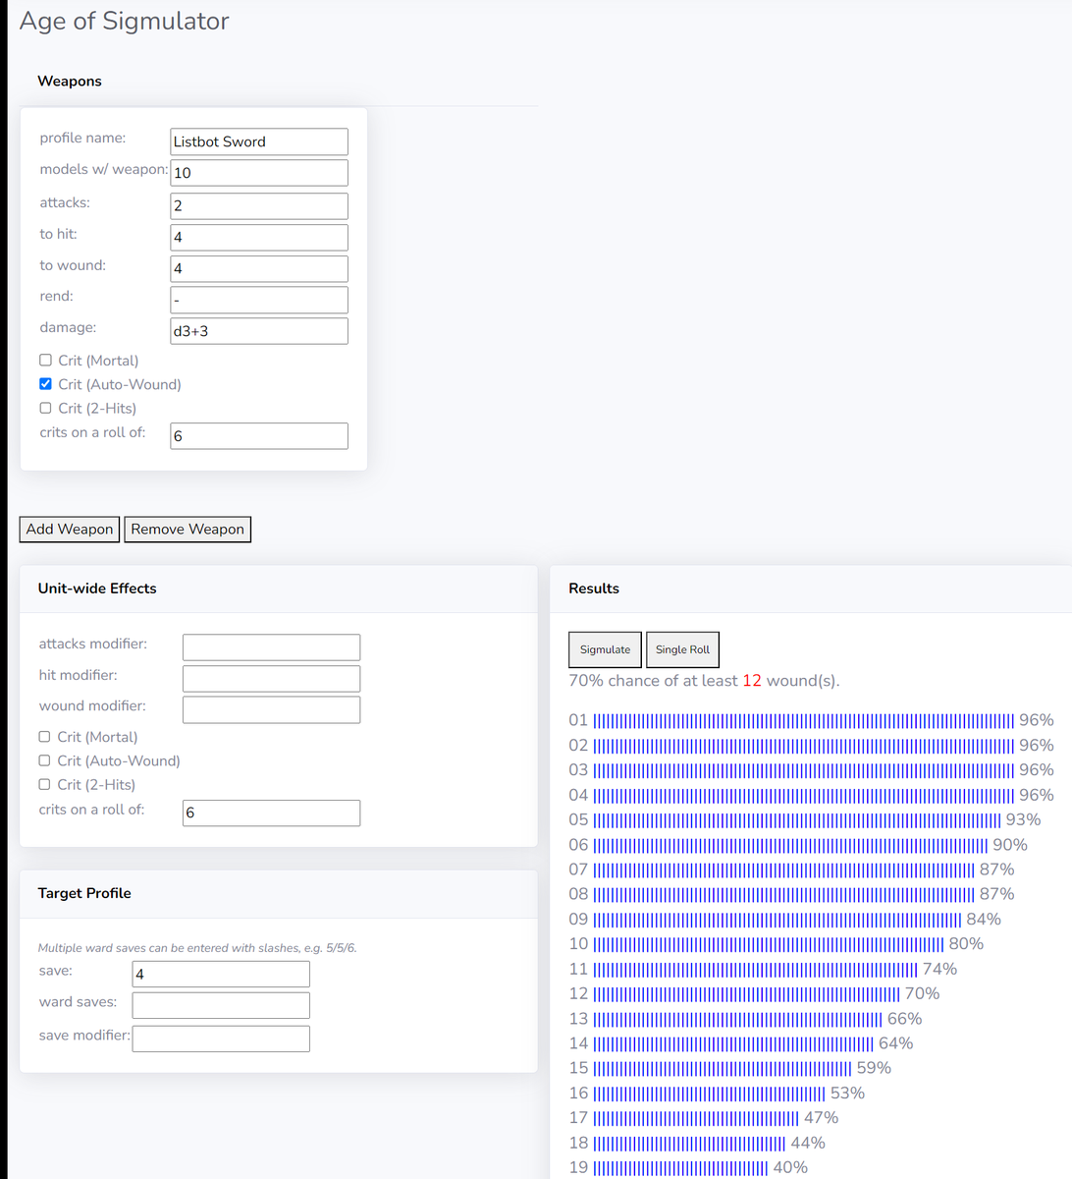Screen dimensions: 1072x1179
Task: Click weapon crits on a roll of field
Action: coord(259,435)
